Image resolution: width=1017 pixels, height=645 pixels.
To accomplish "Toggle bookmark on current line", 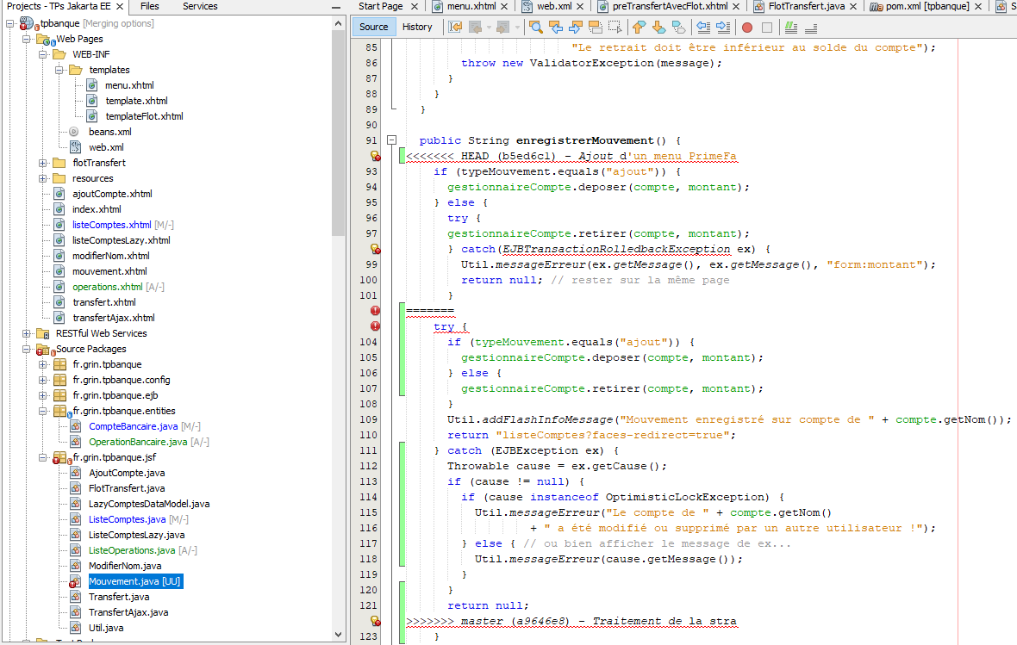I will (x=679, y=28).
